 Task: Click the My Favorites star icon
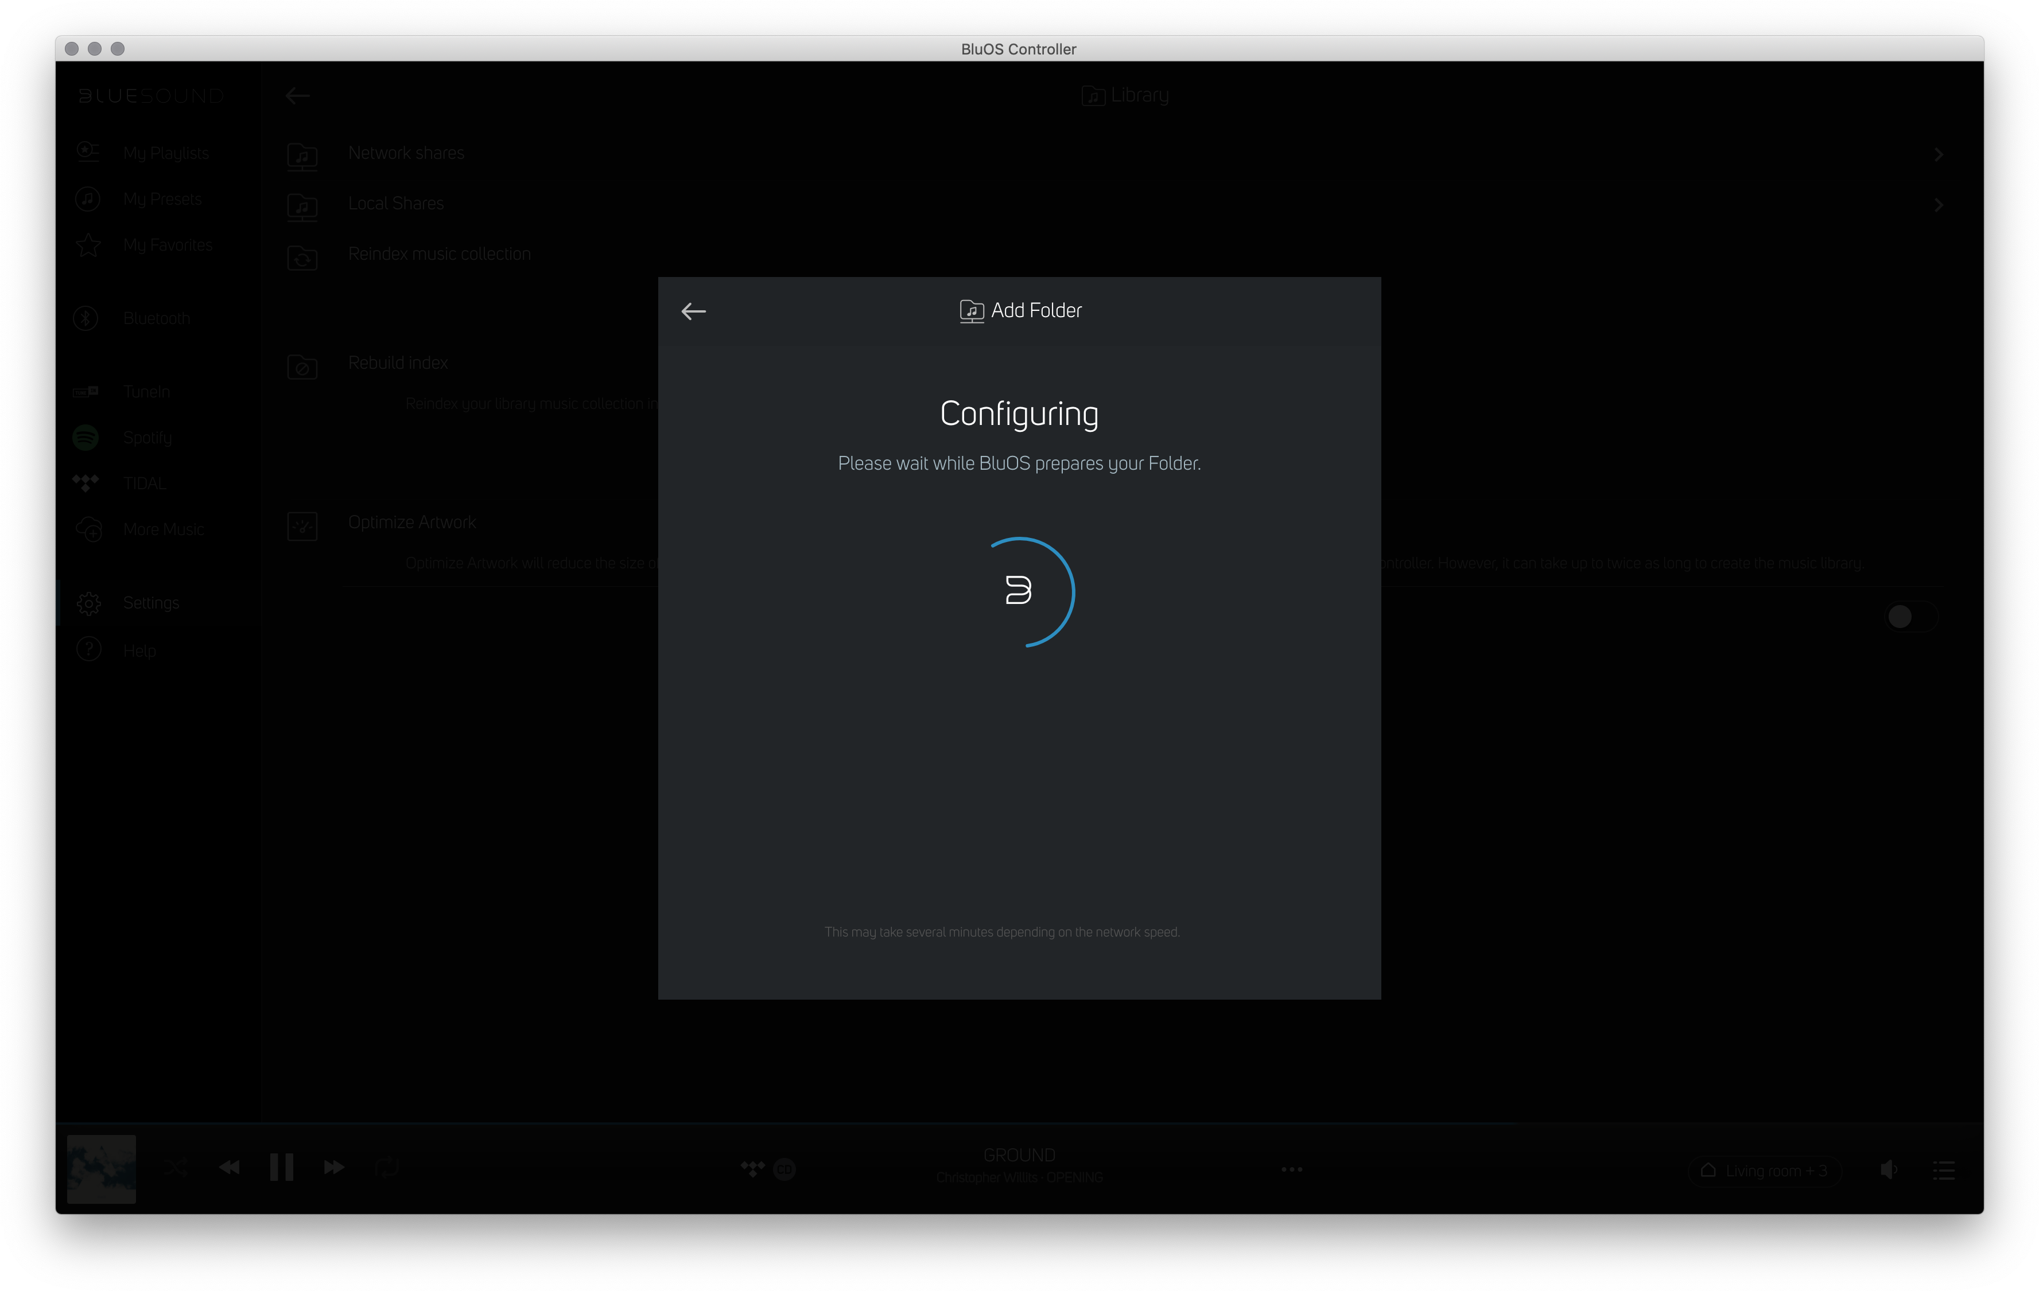(x=87, y=244)
